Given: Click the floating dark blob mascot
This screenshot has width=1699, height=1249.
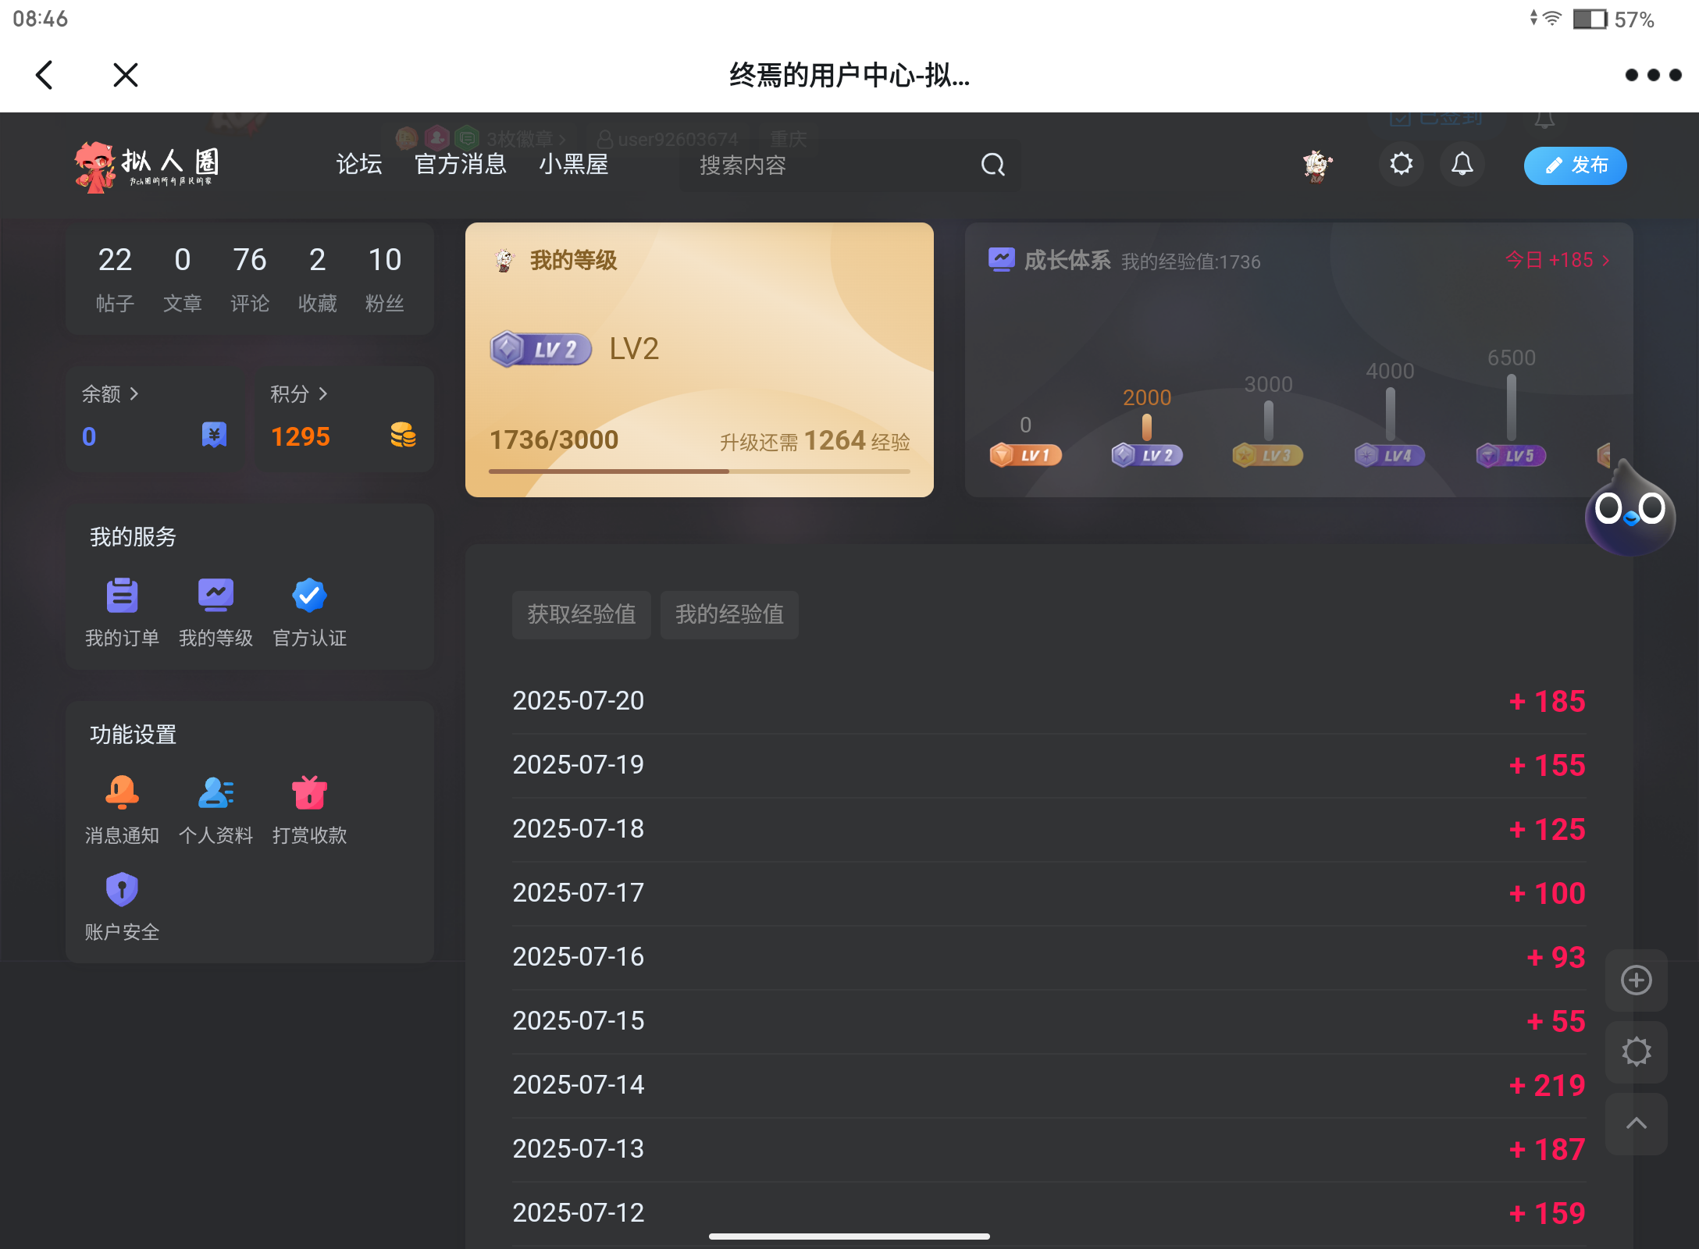Looking at the screenshot, I should pos(1630,508).
